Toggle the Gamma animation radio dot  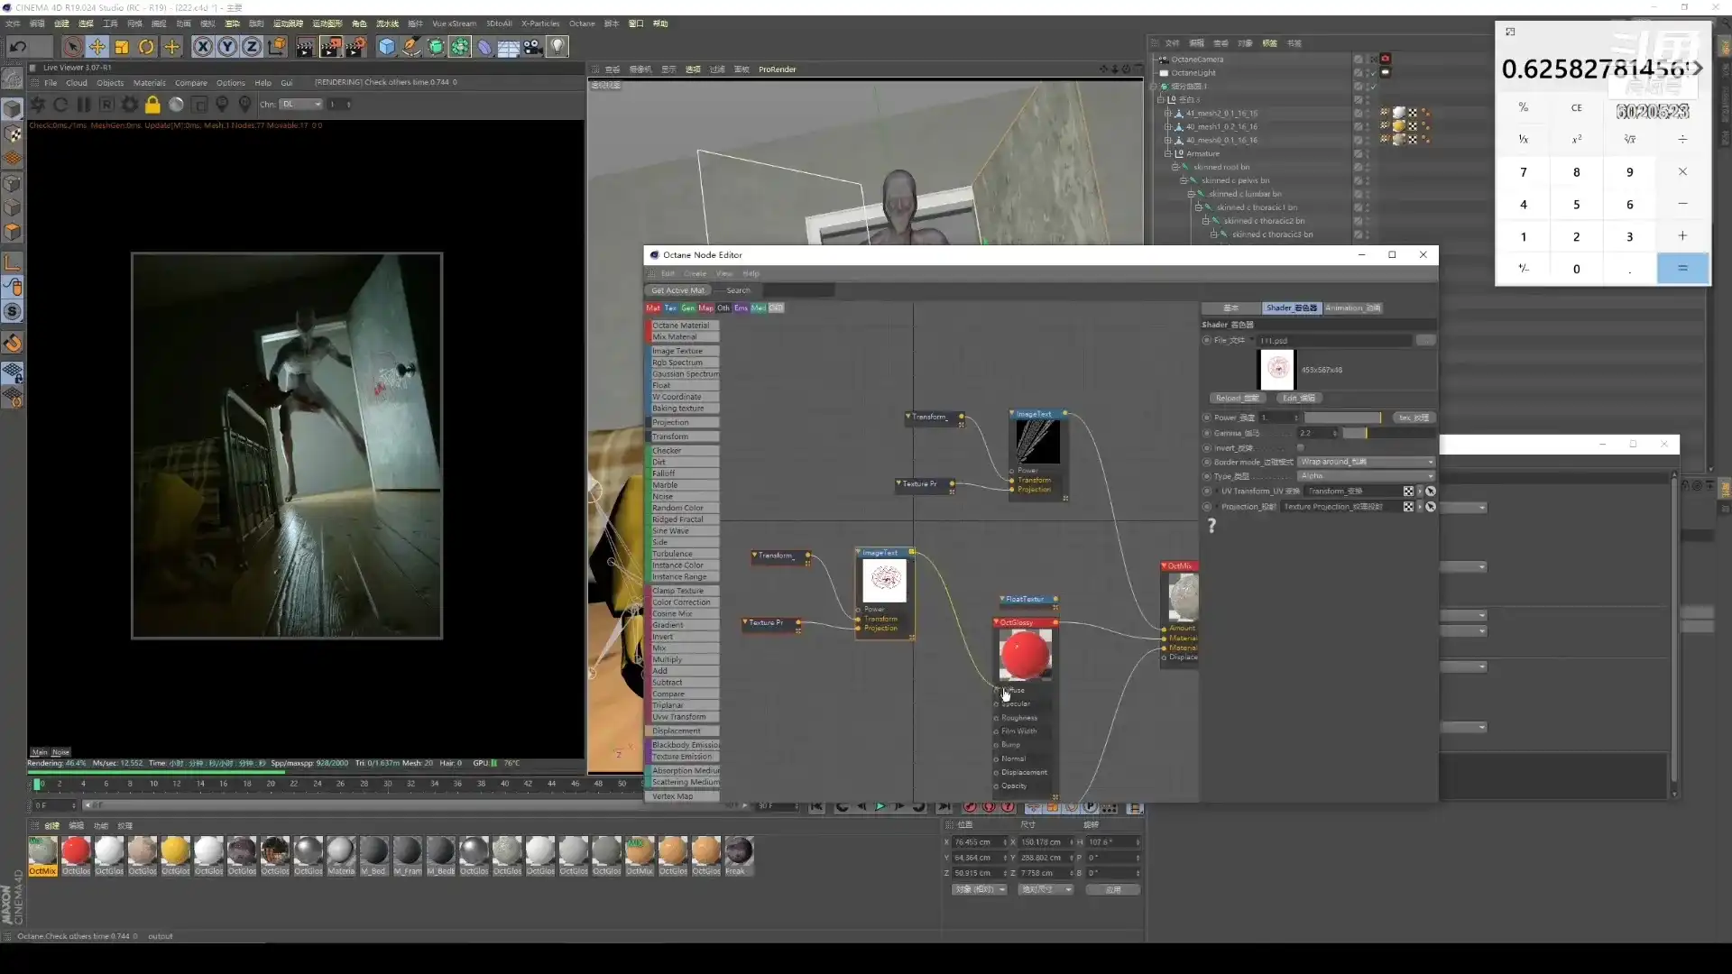pyautogui.click(x=1207, y=433)
